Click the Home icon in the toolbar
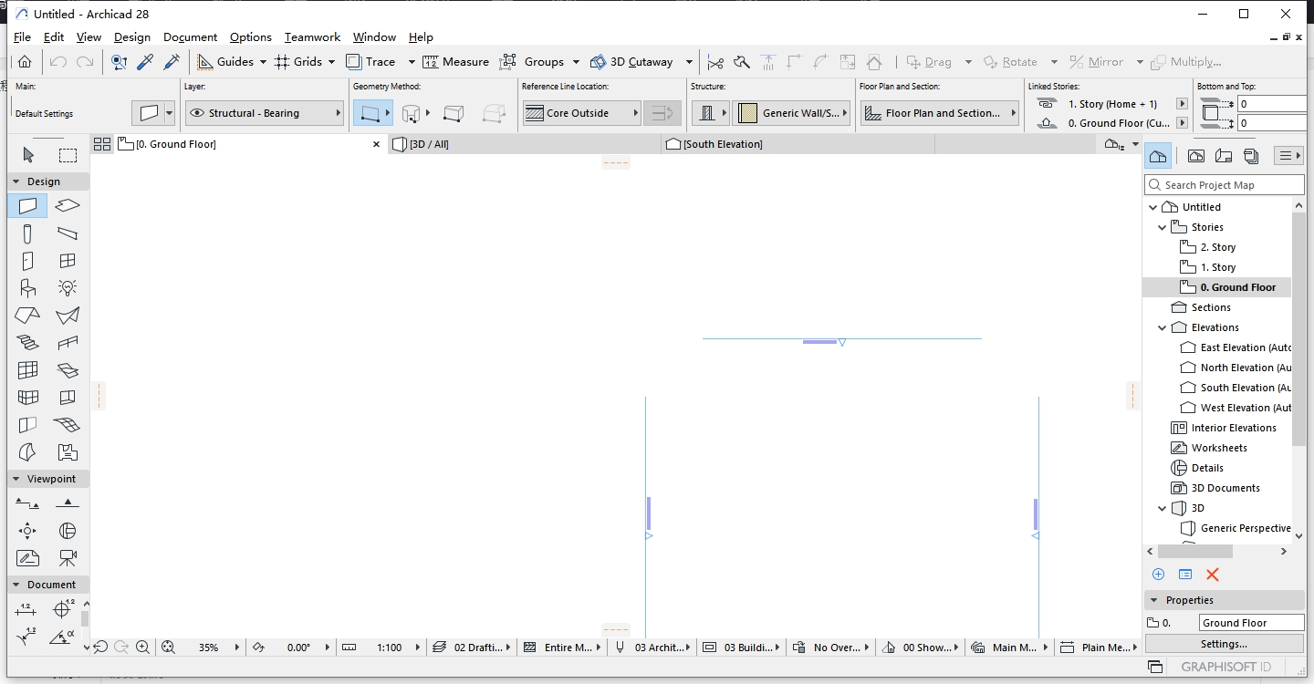 (x=25, y=61)
